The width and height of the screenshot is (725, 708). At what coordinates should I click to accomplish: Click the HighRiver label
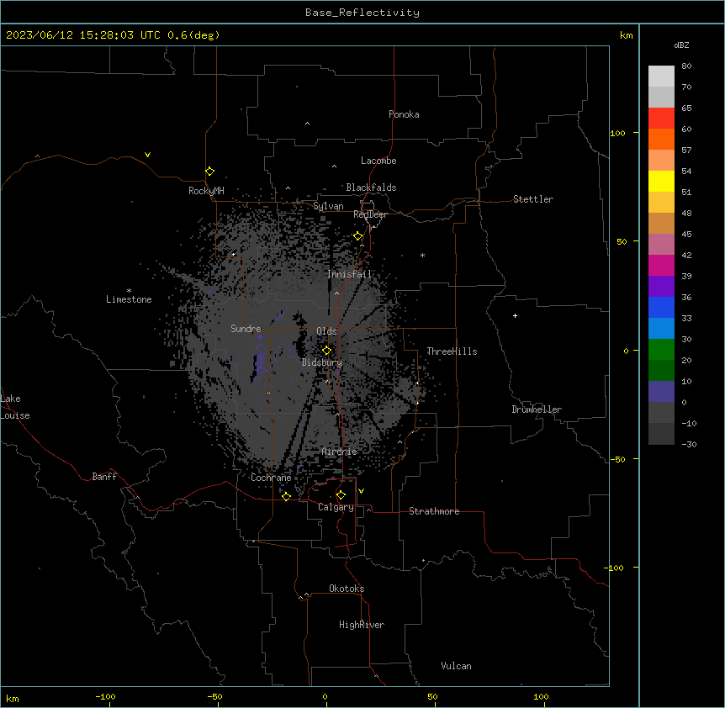[x=362, y=625]
